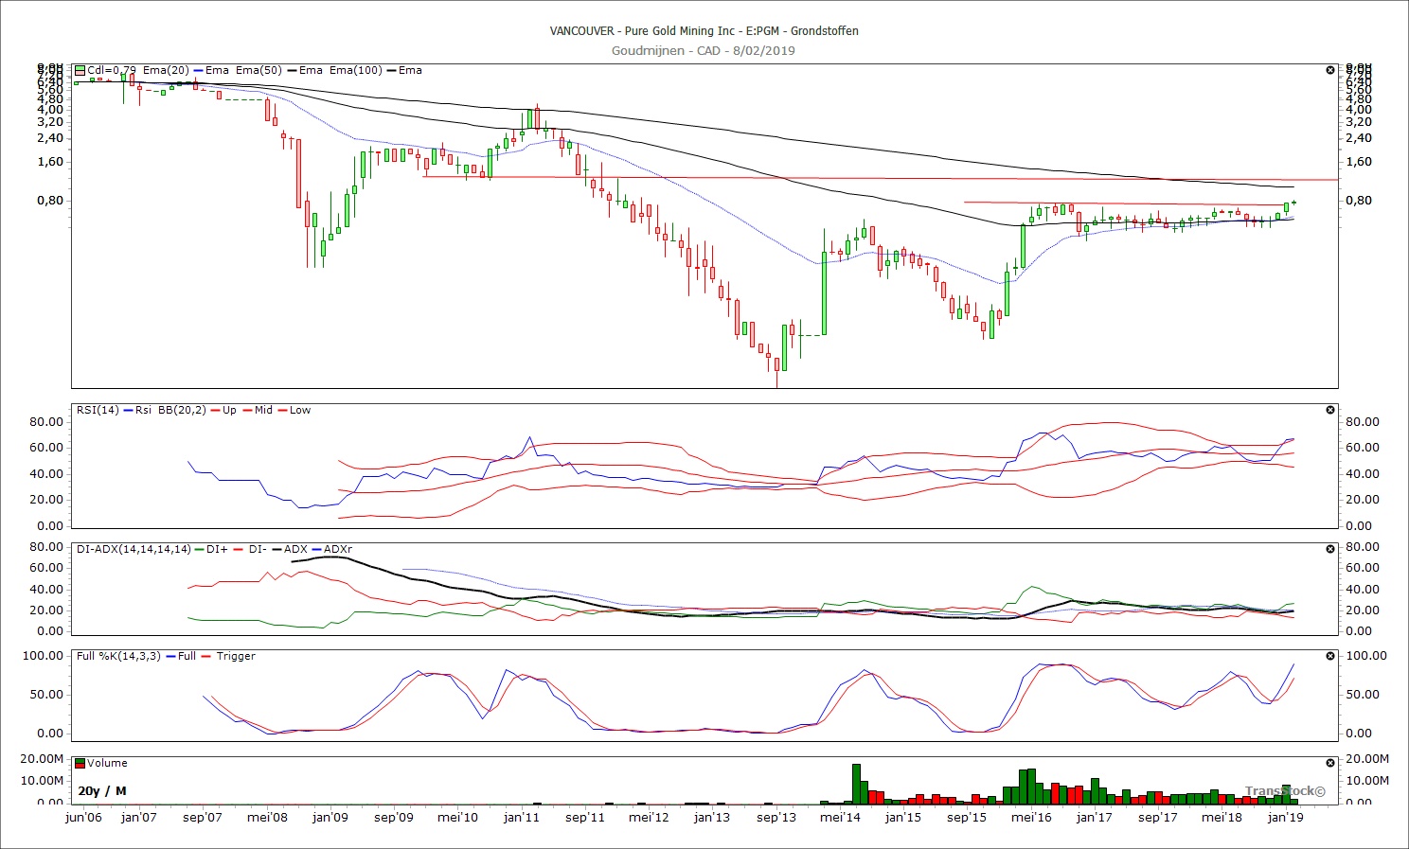Close the DI-ADX indicator panel
1409x849 pixels.
tap(1330, 549)
